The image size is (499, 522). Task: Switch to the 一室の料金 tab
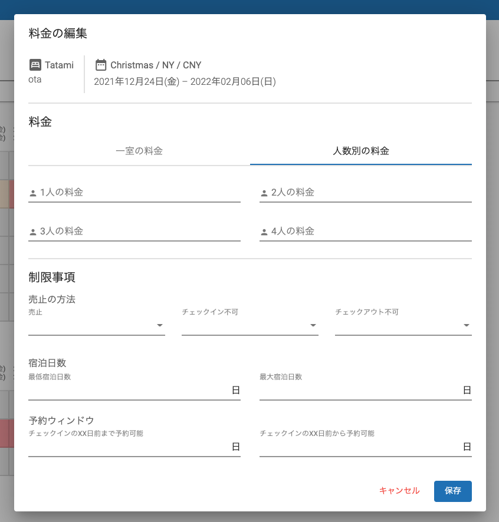139,151
